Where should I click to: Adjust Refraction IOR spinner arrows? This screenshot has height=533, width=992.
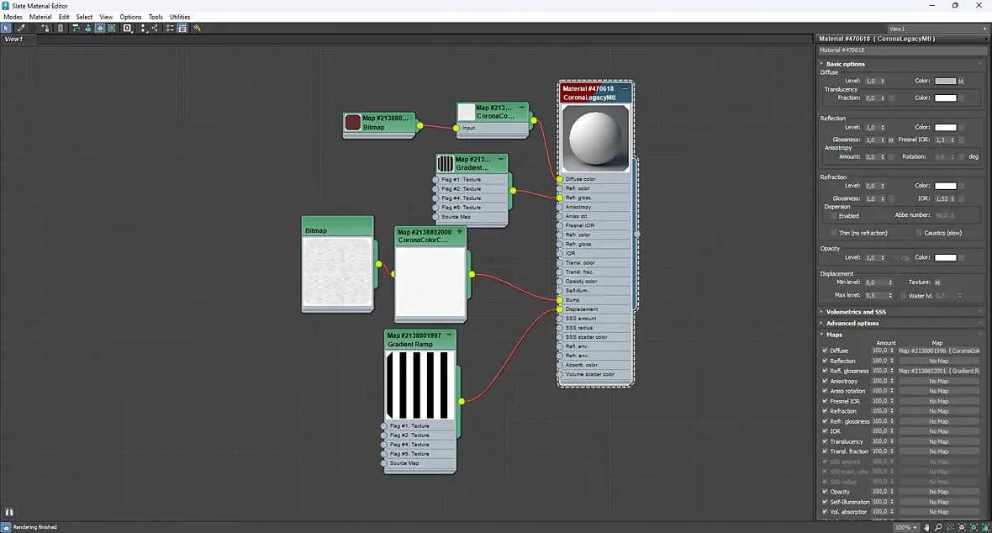pos(952,198)
